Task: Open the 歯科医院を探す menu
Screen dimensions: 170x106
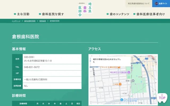Action: pyautogui.click(x=51, y=14)
